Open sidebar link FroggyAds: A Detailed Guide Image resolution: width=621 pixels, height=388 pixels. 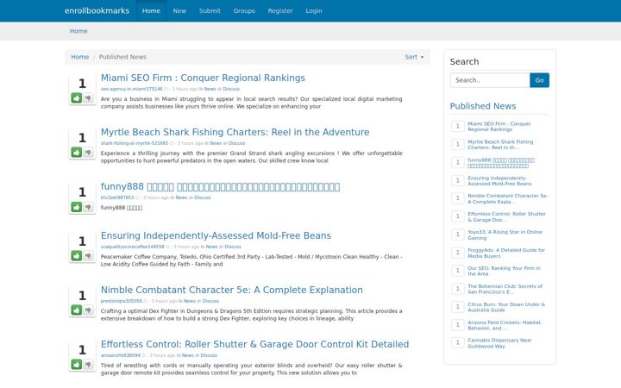[x=506, y=253]
